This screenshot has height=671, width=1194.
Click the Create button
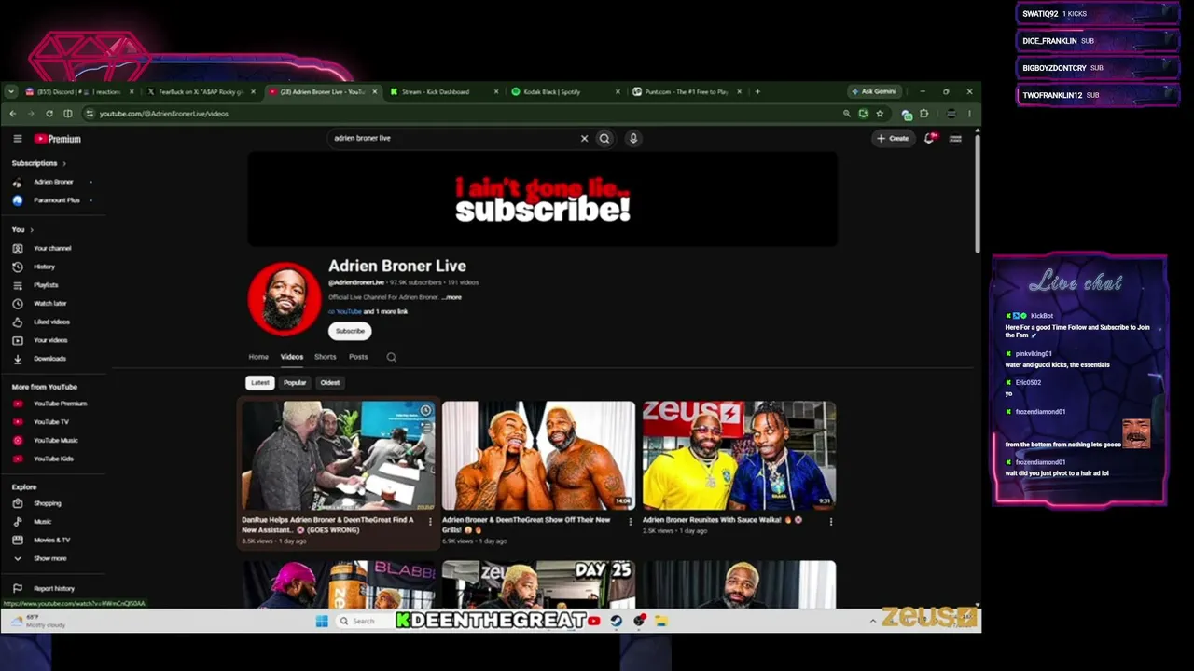[893, 138]
